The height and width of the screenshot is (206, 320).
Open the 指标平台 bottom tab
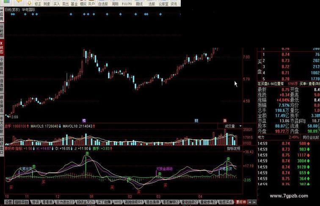coord(22,202)
